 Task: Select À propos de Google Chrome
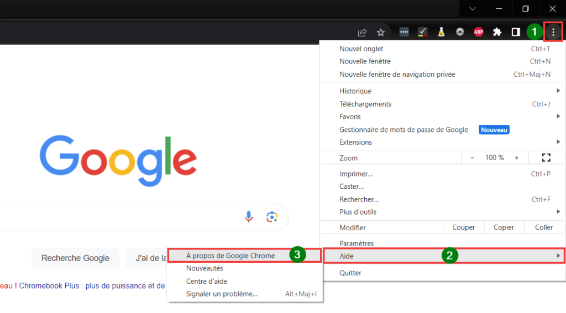(244, 256)
